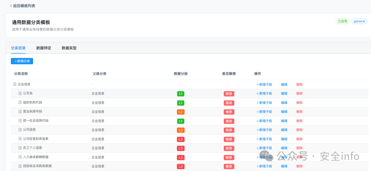
Task: Edit the 企业信息 category
Action: click(284, 84)
